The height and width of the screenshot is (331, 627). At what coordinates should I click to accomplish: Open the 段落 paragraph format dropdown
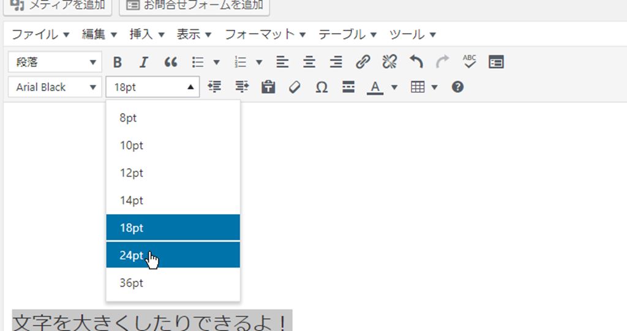(54, 62)
